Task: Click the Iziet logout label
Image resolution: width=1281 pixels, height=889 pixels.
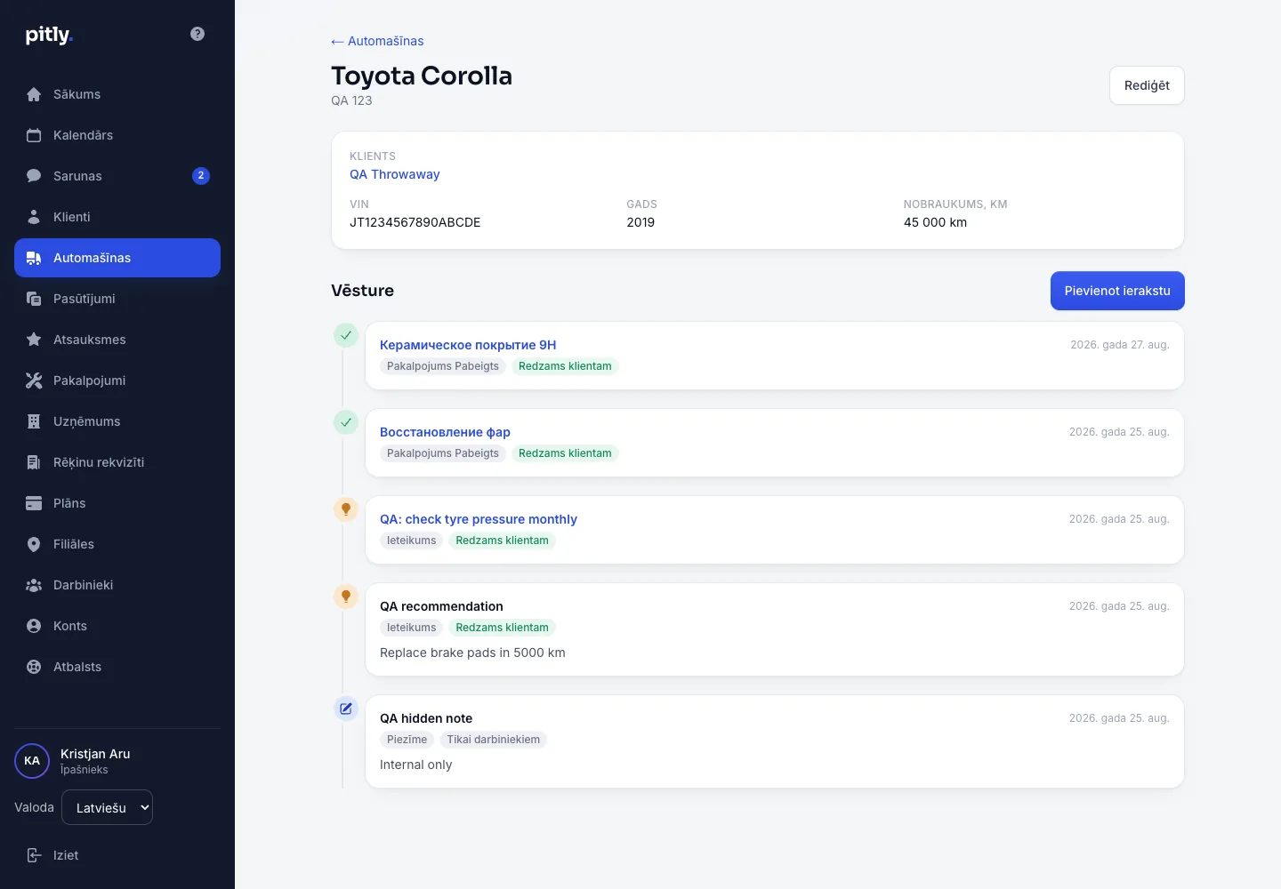Action: (66, 855)
